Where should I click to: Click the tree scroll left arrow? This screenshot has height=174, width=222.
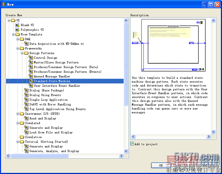8,156
